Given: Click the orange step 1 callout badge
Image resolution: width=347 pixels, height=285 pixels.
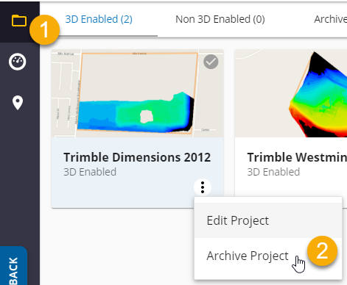Looking at the screenshot, I should [44, 29].
